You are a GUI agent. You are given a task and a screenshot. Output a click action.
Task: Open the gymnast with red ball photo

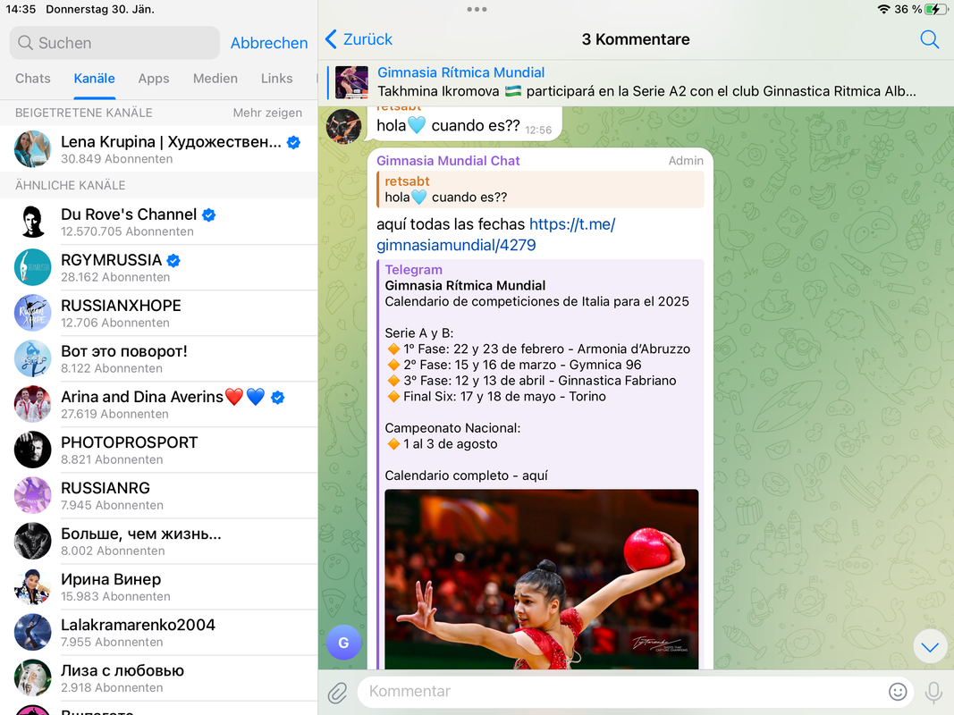(x=542, y=579)
